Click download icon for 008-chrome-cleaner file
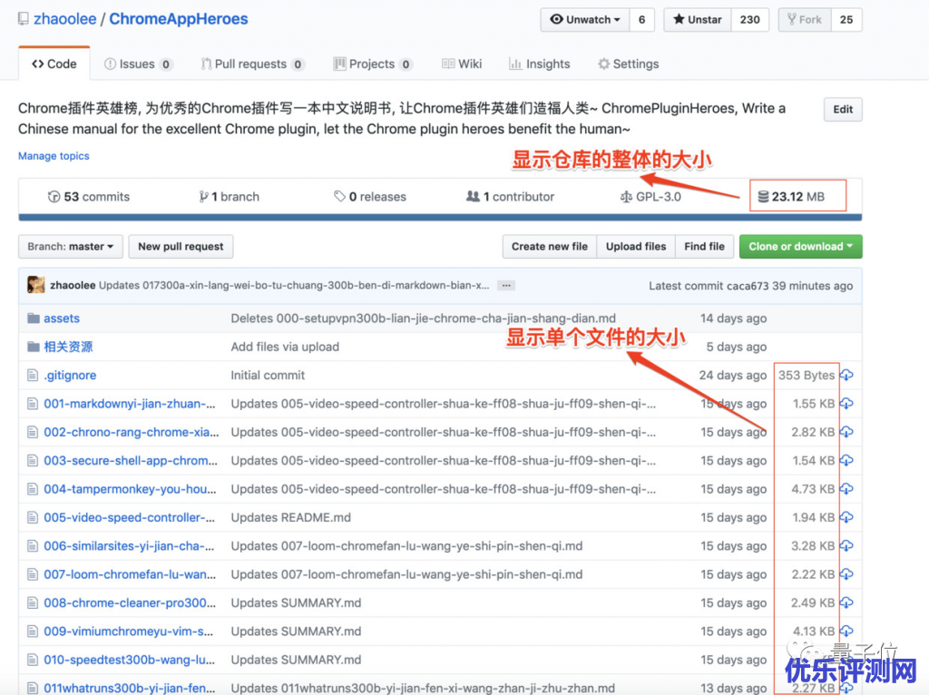Viewport: 929px width, 695px height. [846, 602]
